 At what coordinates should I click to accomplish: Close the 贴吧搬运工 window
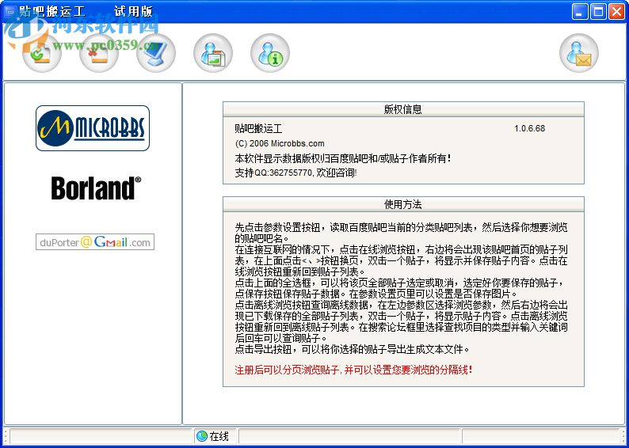pos(616,12)
